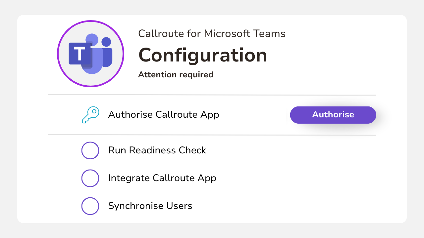The width and height of the screenshot is (424, 238).
Task: Click the Callroute for Microsoft Teams subtitle
Action: pos(212,33)
